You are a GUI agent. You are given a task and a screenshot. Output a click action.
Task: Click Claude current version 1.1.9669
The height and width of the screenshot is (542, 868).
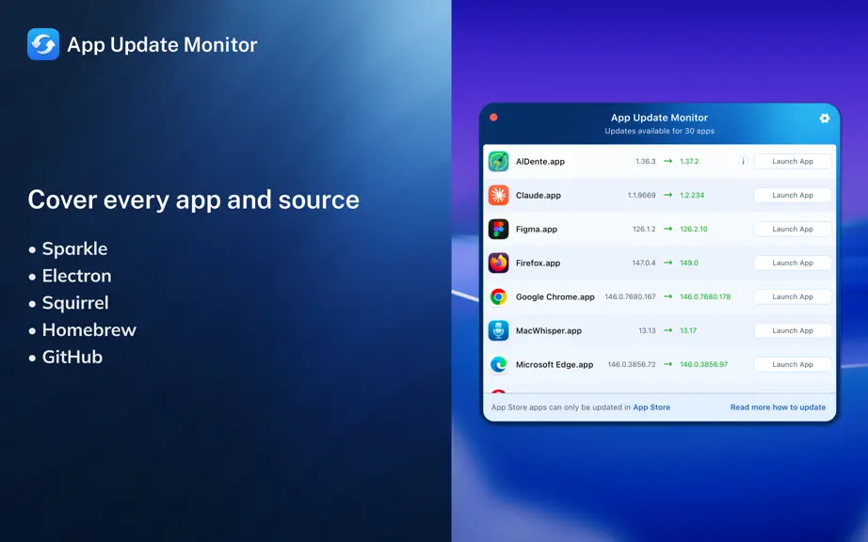[x=642, y=195]
